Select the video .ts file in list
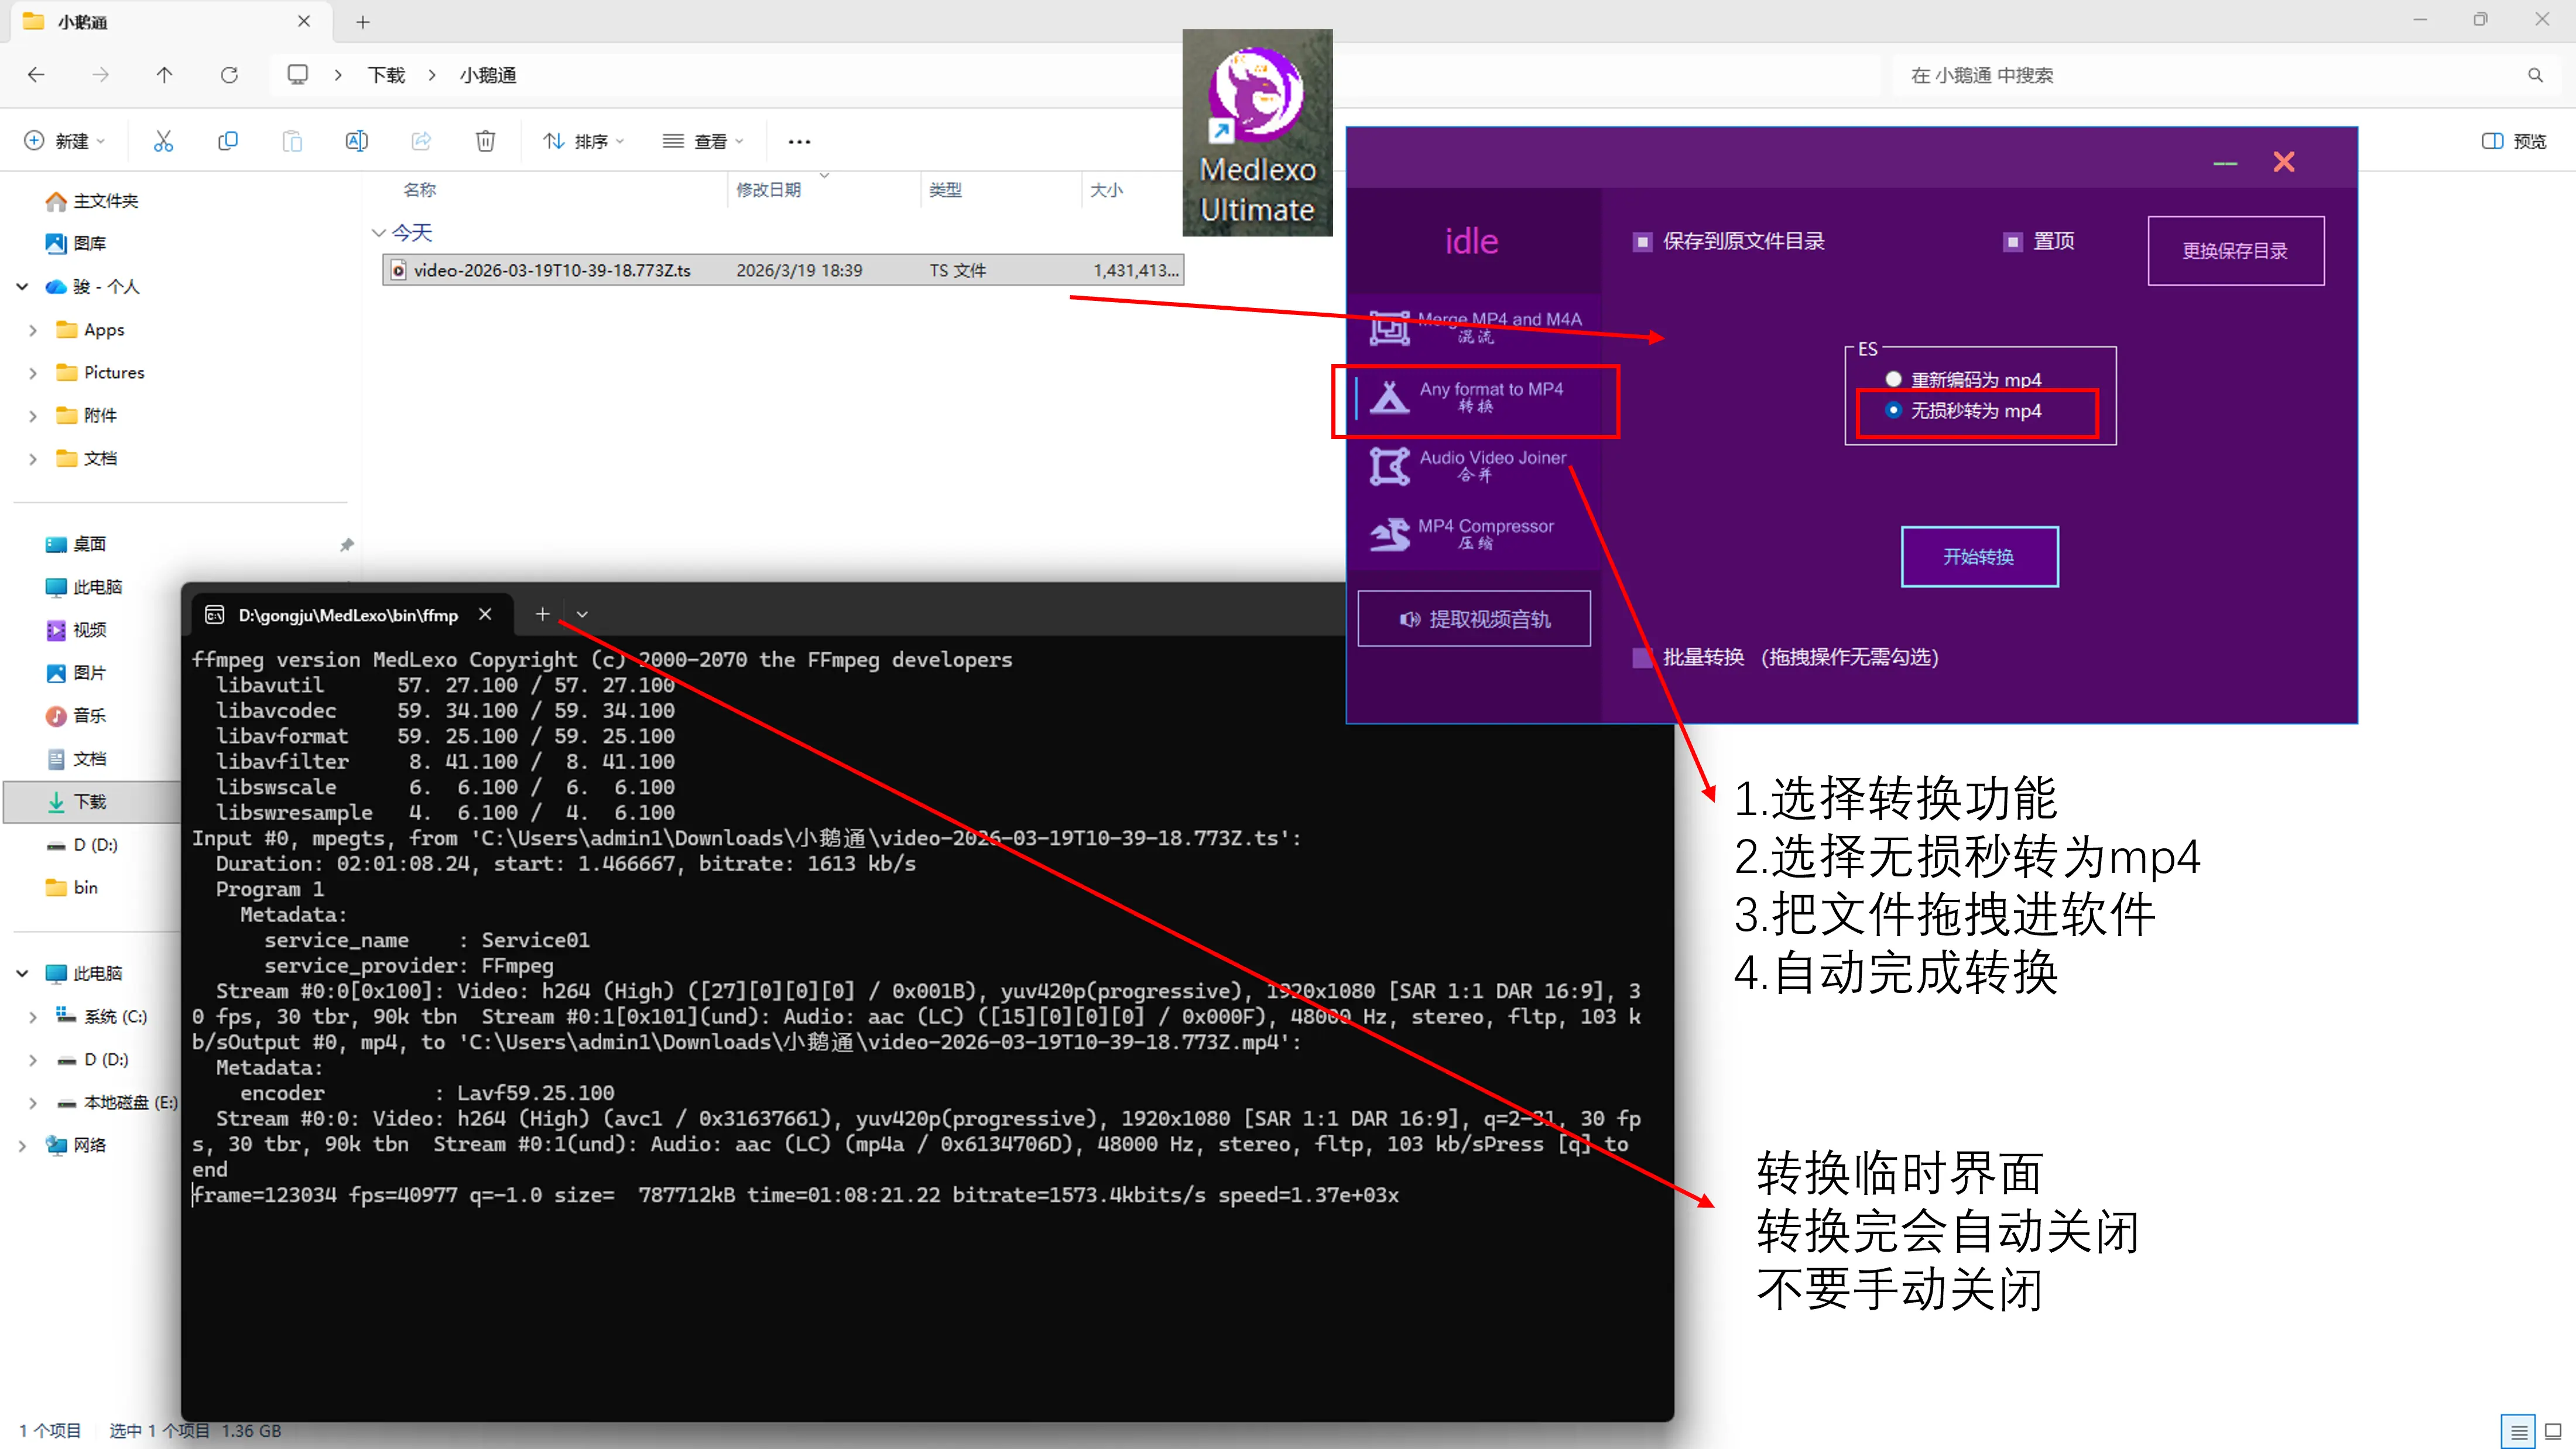Screen dimensions: 2576x1449 pos(552,270)
